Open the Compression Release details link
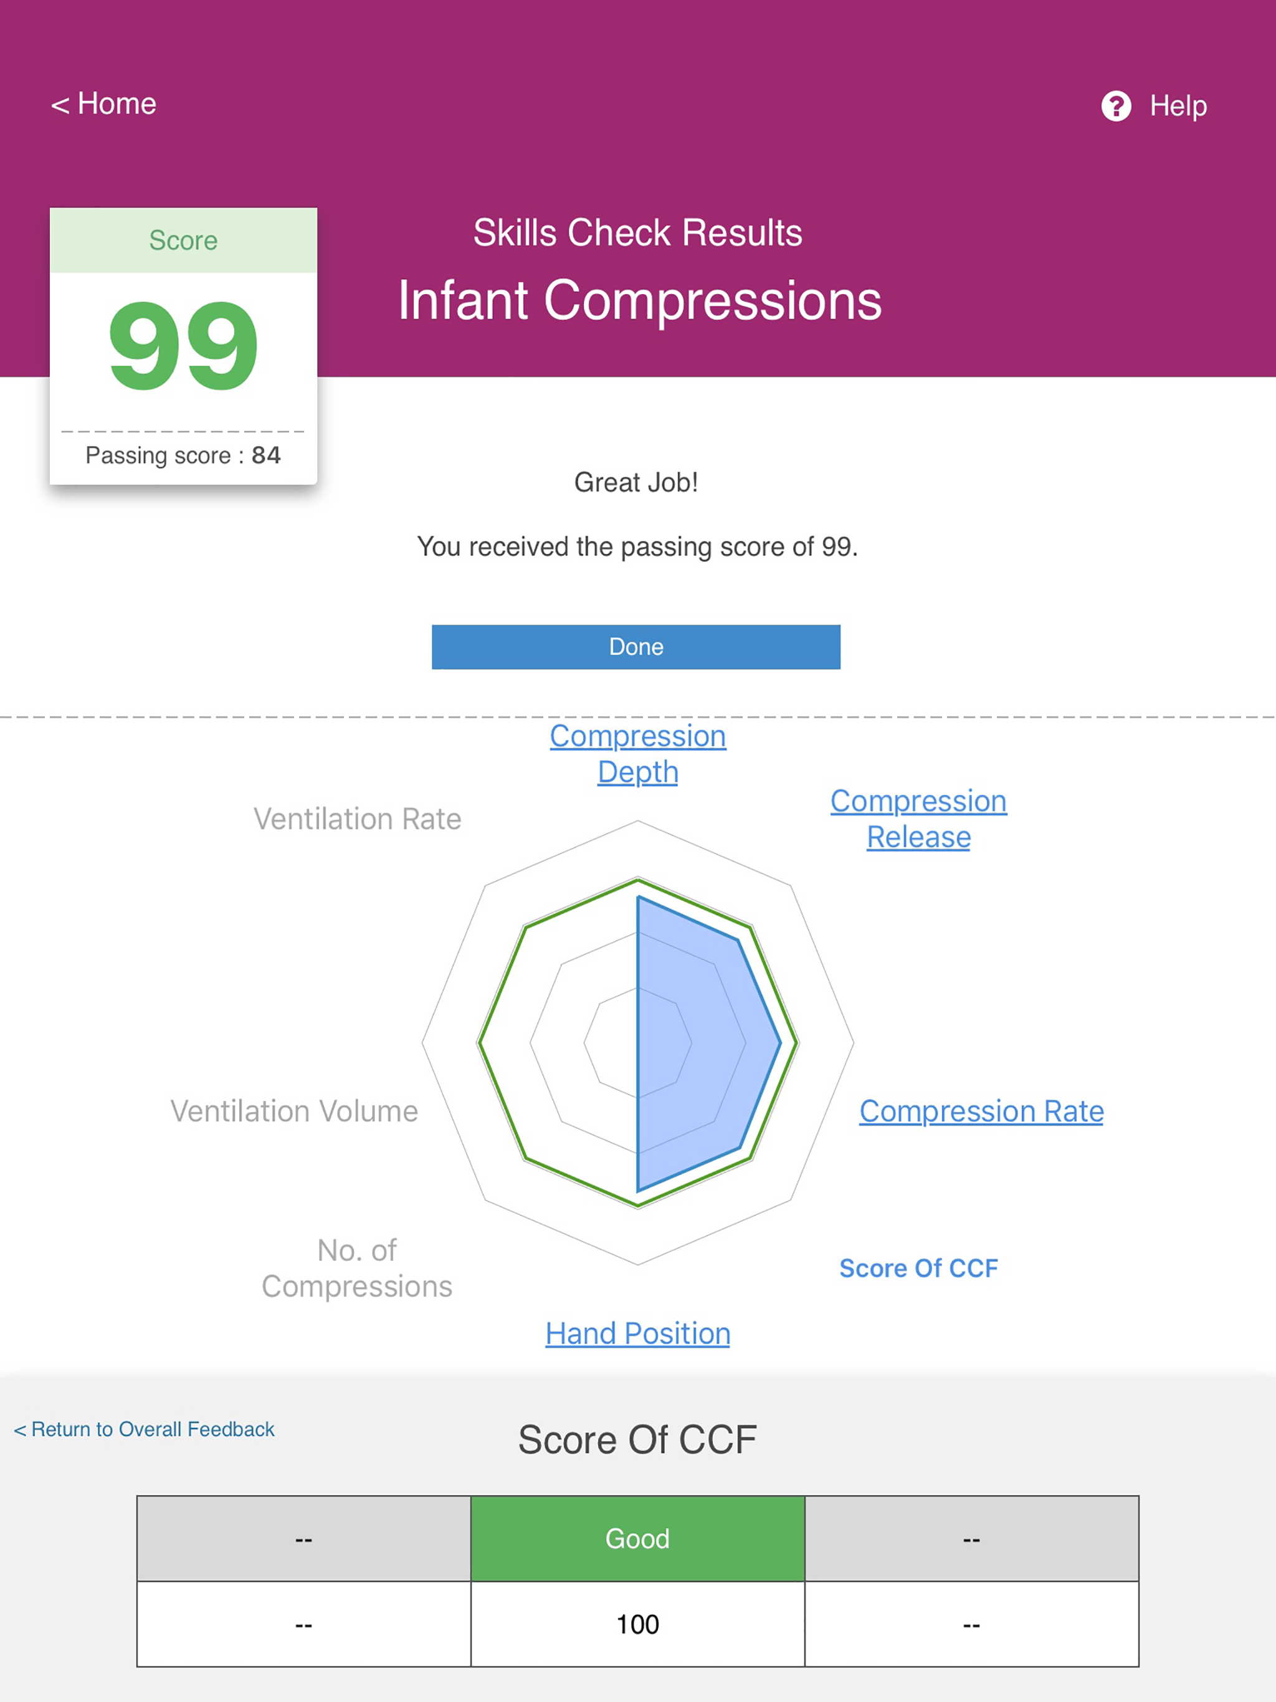The height and width of the screenshot is (1702, 1276). tap(918, 819)
